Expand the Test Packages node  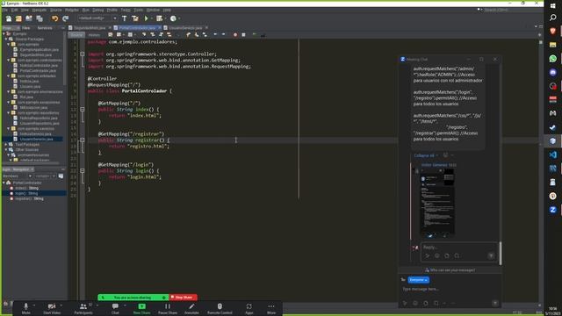(x=6, y=144)
